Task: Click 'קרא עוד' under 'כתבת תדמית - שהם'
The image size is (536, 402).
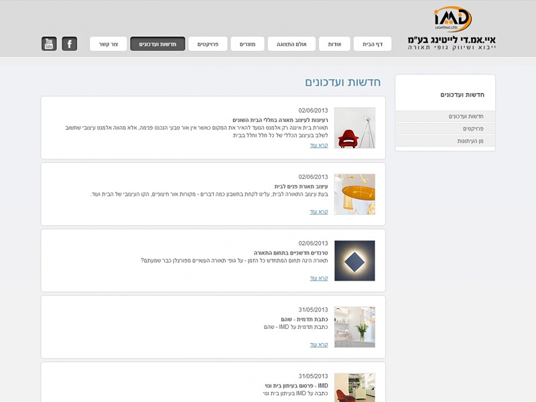Action: click(319, 344)
